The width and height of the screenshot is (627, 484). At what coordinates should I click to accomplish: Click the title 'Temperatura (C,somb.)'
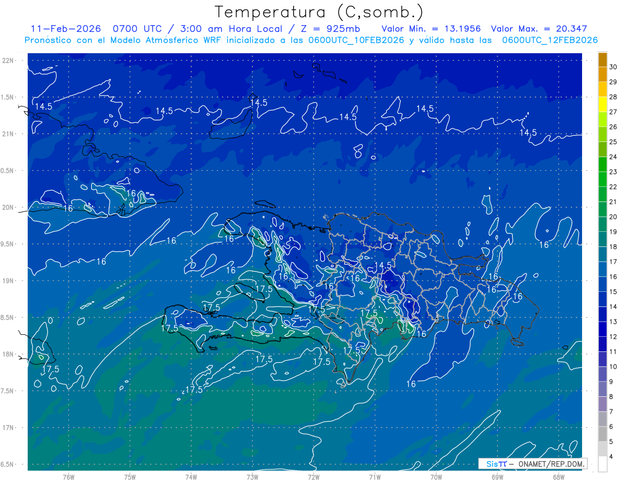(319, 12)
